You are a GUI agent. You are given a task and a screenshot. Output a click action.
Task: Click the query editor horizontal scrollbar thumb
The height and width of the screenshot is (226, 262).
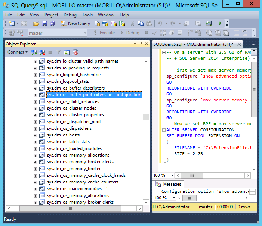coord(192,176)
